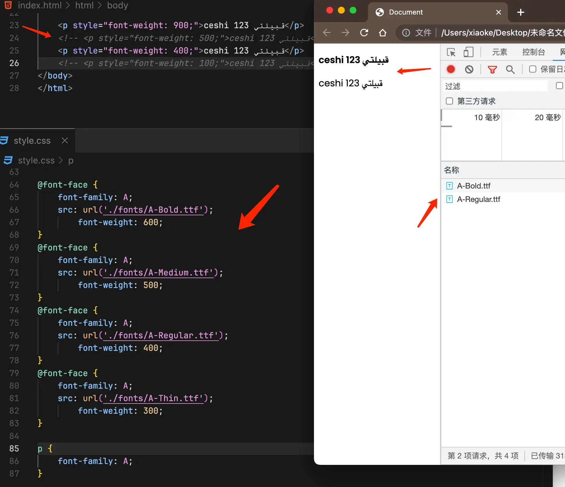The width and height of the screenshot is (565, 487).
Task: Stop network recording with the red button
Action: click(x=451, y=69)
